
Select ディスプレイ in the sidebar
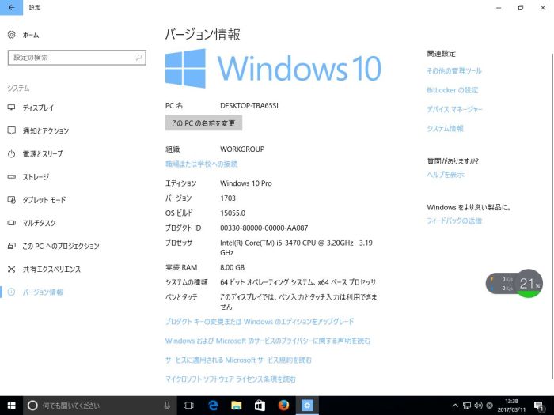[x=38, y=108]
